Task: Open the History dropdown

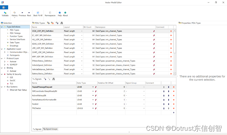Action: 14,15
